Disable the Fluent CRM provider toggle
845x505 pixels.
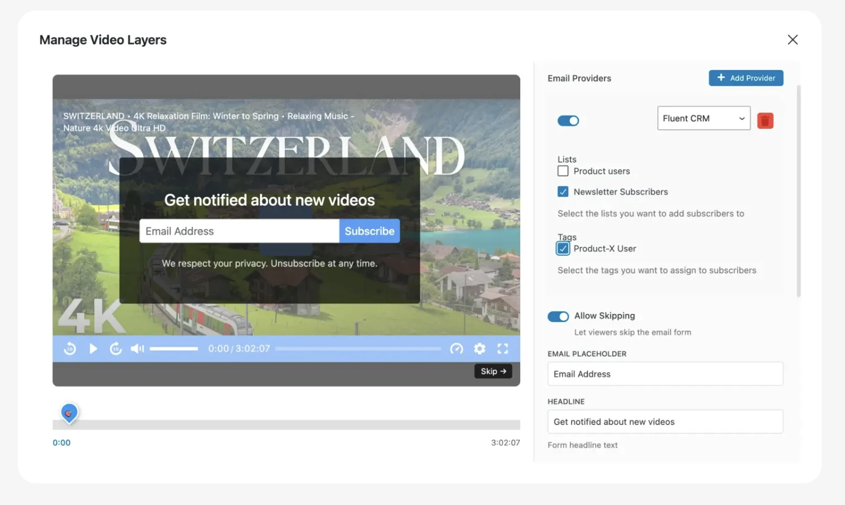[x=568, y=120]
